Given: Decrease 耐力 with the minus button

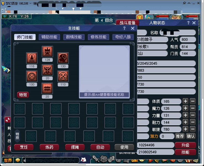Looking at the screenshot, I should coord(193,122).
